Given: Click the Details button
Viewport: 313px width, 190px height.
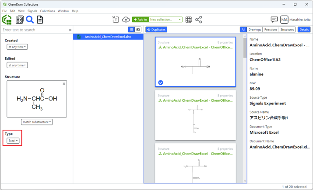Looking at the screenshot, I should [x=304, y=30].
